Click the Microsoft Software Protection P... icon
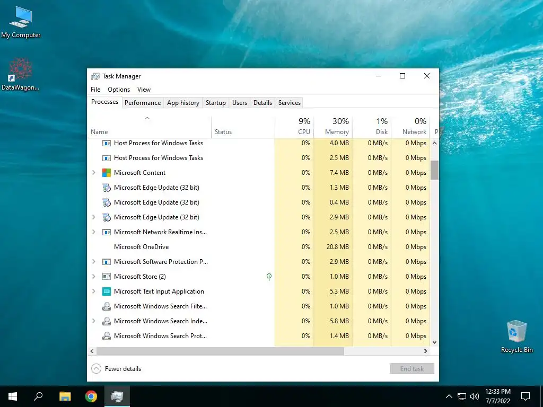This screenshot has width=543, height=407. (x=106, y=262)
